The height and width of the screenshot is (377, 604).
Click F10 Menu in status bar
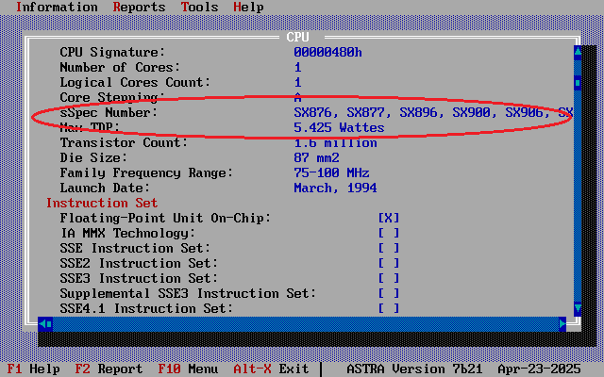(x=188, y=369)
